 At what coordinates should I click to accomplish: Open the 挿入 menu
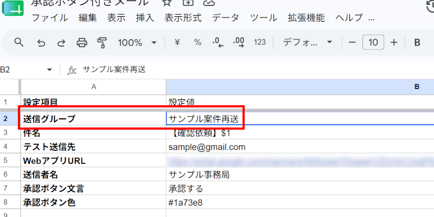[145, 18]
